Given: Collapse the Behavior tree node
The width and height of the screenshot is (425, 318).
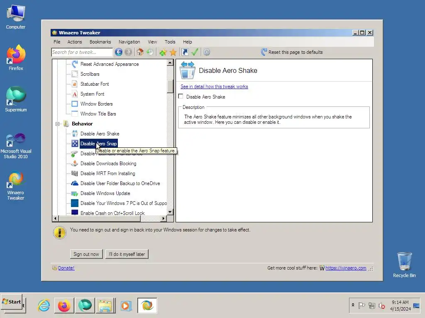Looking at the screenshot, I should coord(57,124).
